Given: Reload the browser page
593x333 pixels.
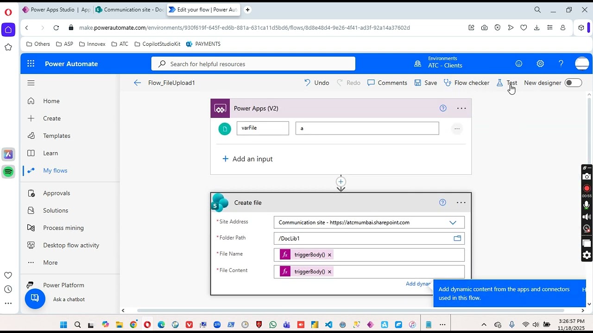Looking at the screenshot, I should [56, 28].
